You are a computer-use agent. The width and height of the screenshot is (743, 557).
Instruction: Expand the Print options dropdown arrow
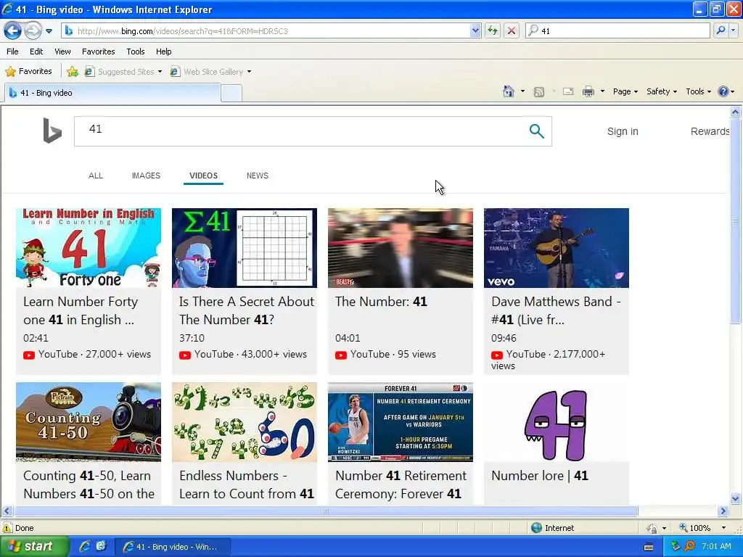602,91
